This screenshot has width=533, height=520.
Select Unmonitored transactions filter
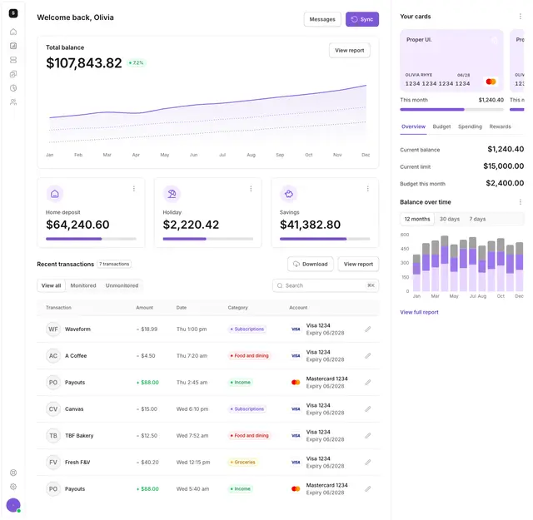(x=122, y=285)
